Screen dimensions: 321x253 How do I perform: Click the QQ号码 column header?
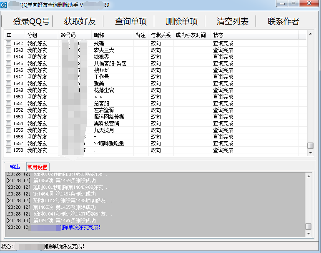pos(75,35)
